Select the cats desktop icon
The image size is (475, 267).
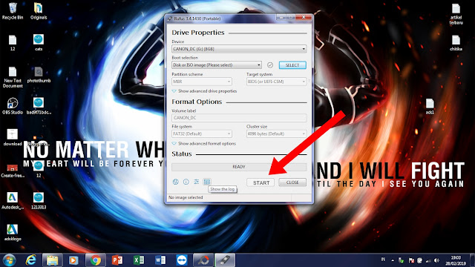point(39,42)
